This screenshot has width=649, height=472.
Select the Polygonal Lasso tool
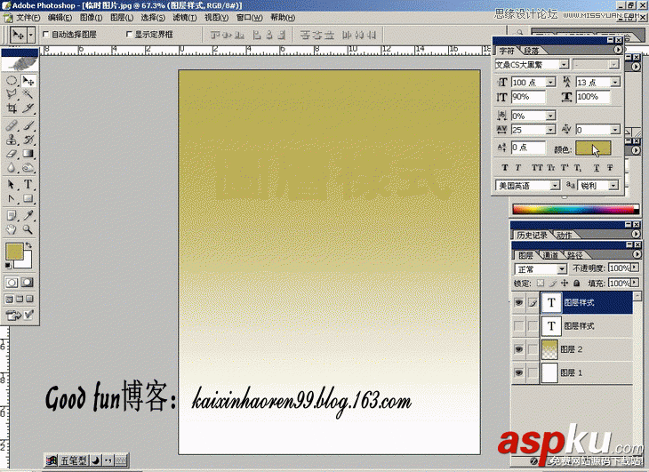tap(12, 94)
